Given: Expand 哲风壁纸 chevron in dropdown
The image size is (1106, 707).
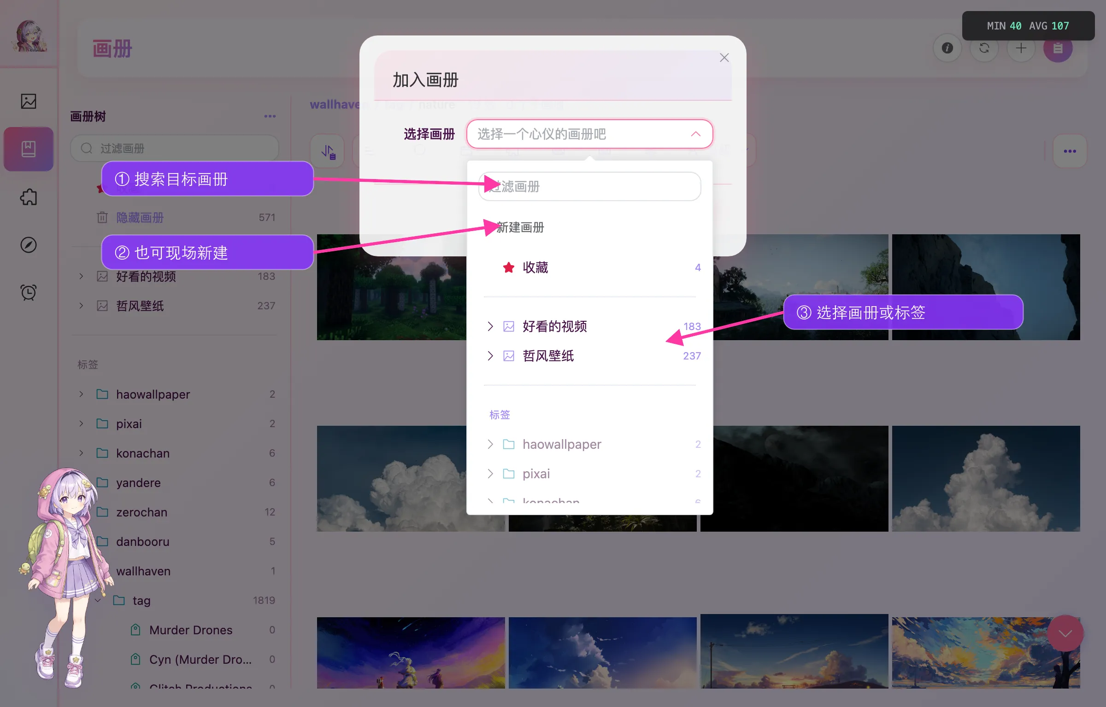Looking at the screenshot, I should [x=490, y=356].
